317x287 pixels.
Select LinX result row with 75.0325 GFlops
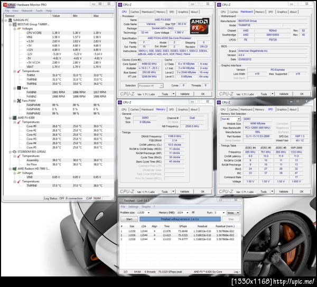(x=180, y=235)
